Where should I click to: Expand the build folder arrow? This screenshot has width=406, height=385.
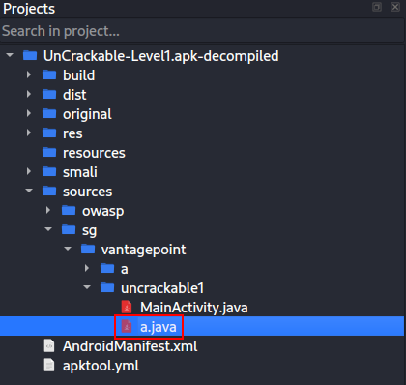pyautogui.click(x=29, y=74)
